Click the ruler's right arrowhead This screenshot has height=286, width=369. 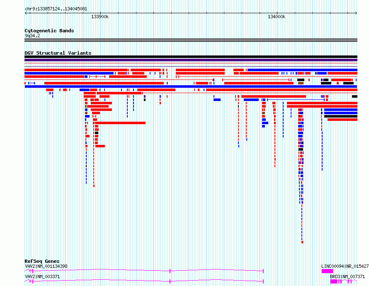[x=356, y=13]
